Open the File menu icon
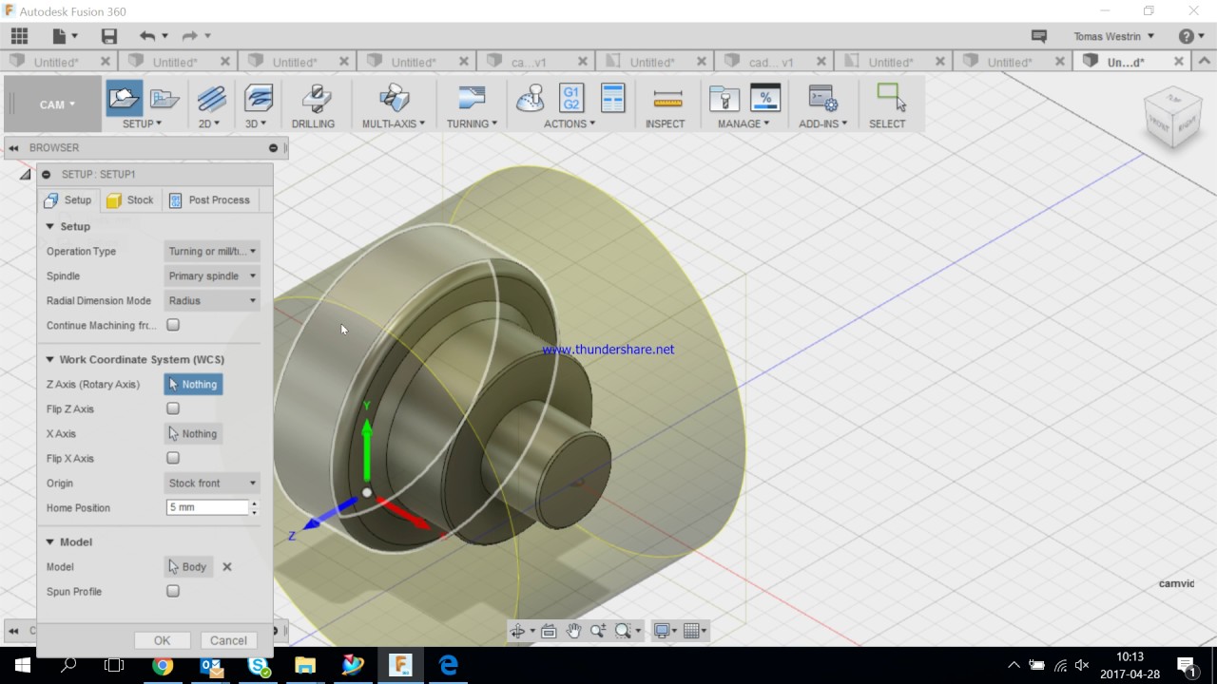1217x684 pixels. (59, 36)
